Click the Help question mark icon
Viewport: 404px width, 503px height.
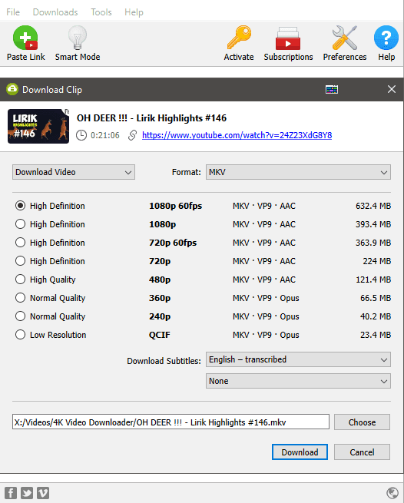386,38
